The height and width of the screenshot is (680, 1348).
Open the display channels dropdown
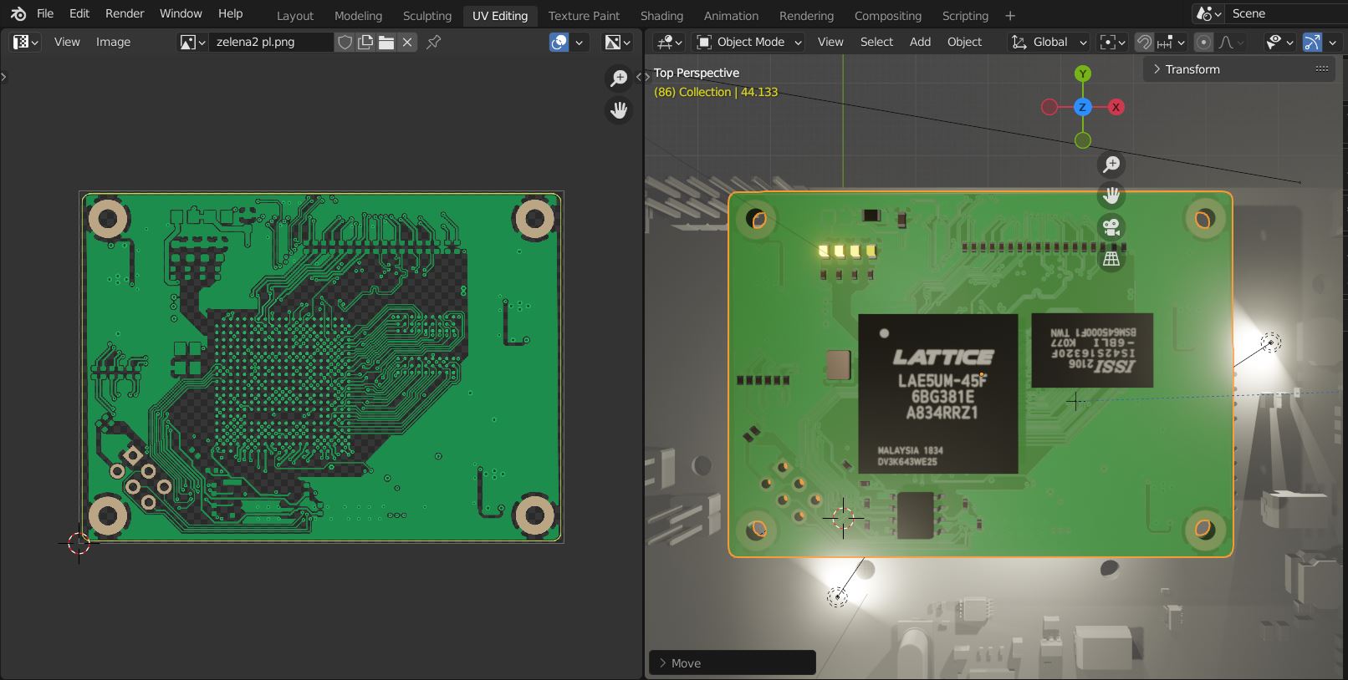[x=618, y=42]
